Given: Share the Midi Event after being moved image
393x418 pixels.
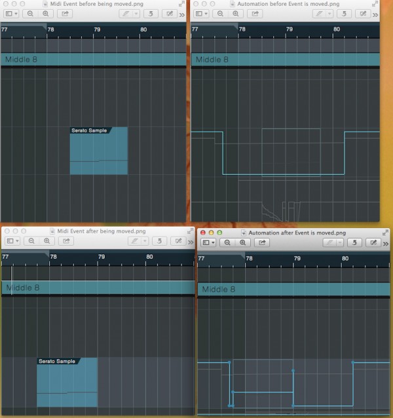Looking at the screenshot, I should [66, 241].
